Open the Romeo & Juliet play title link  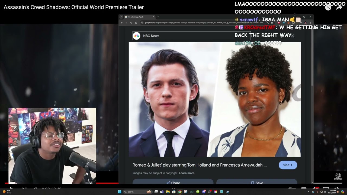pos(200,165)
